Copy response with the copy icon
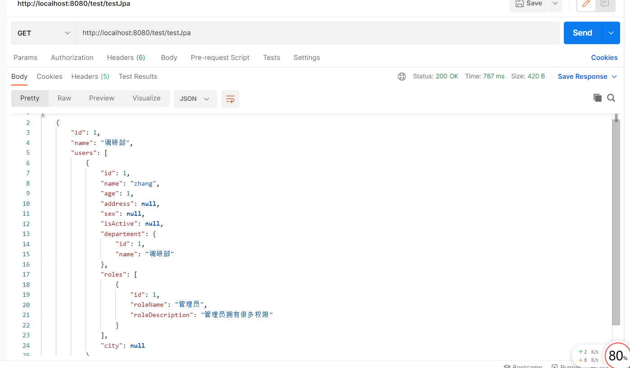Screen dimensions: 630x368 (598, 98)
